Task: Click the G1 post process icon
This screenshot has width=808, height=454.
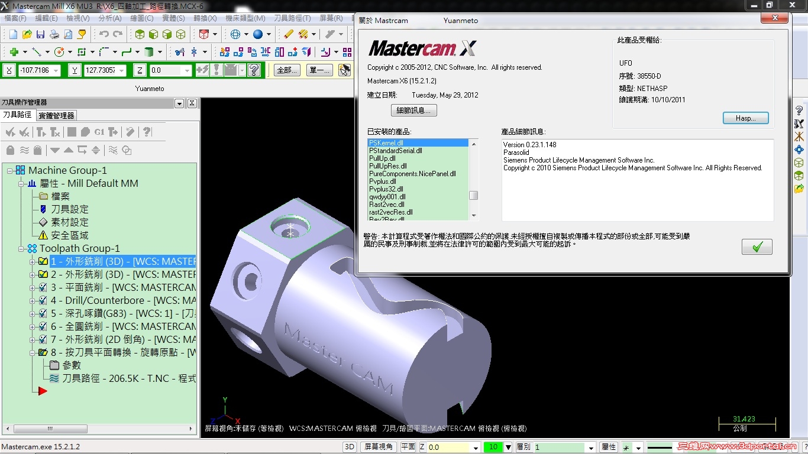Action: coord(99,132)
